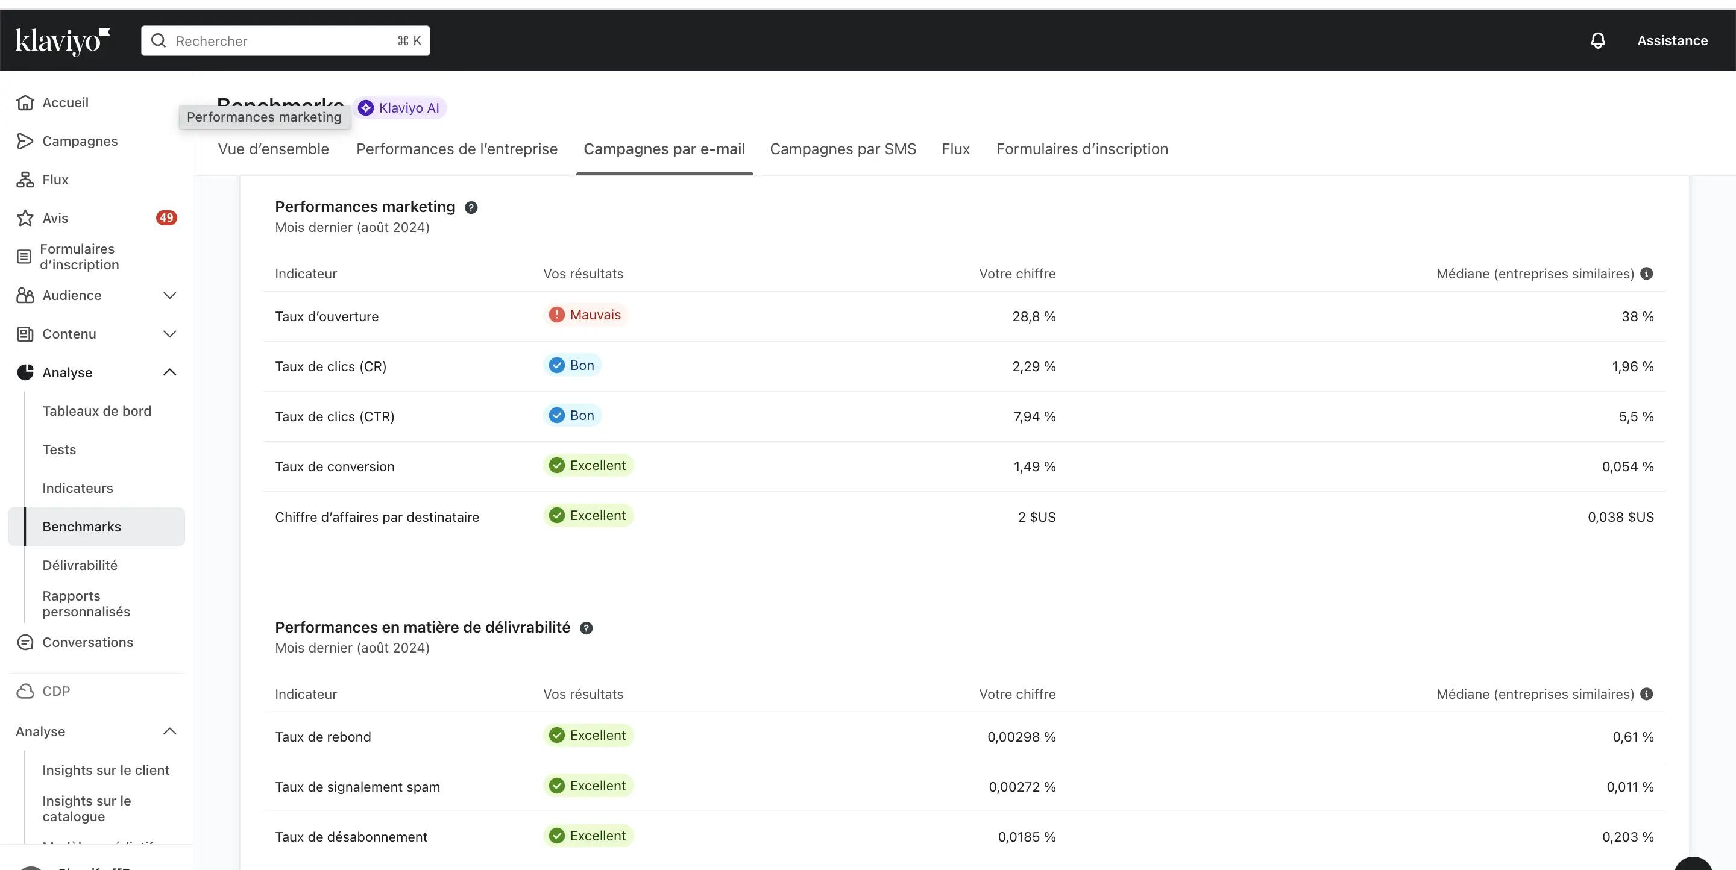Expand the Audience menu chevron
1736x870 pixels.
170,296
